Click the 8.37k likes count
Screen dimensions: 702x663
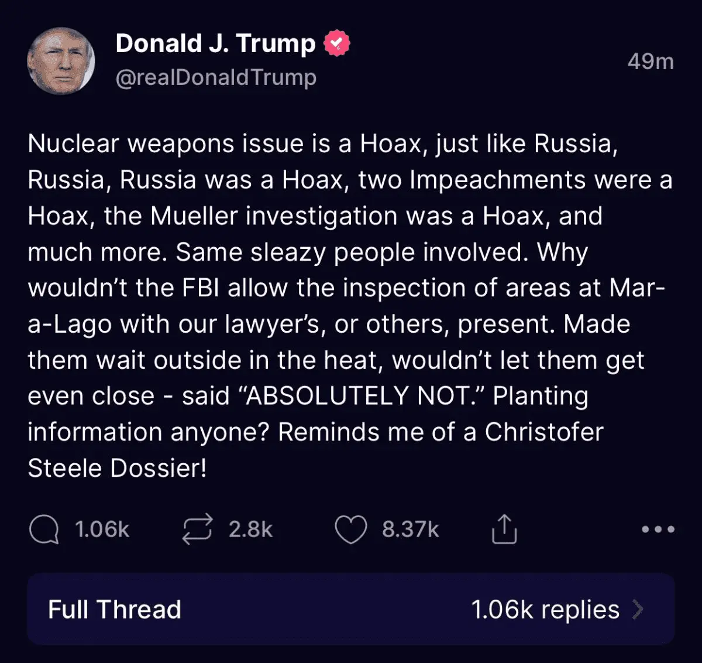click(410, 529)
